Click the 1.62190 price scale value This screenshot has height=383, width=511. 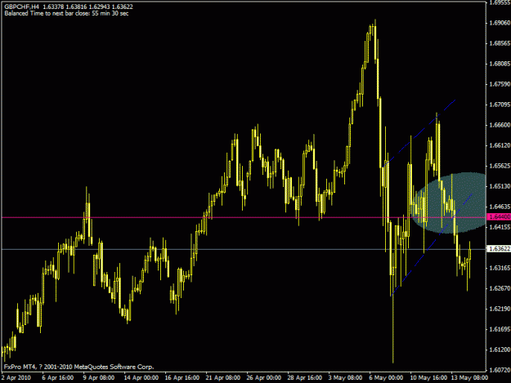[x=500, y=309]
